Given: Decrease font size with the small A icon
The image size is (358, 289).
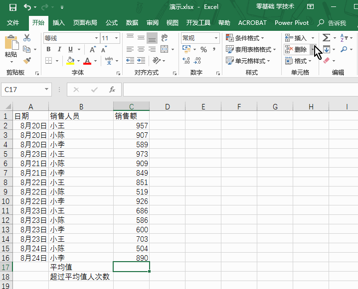Looking at the screenshot, I should point(104,49).
